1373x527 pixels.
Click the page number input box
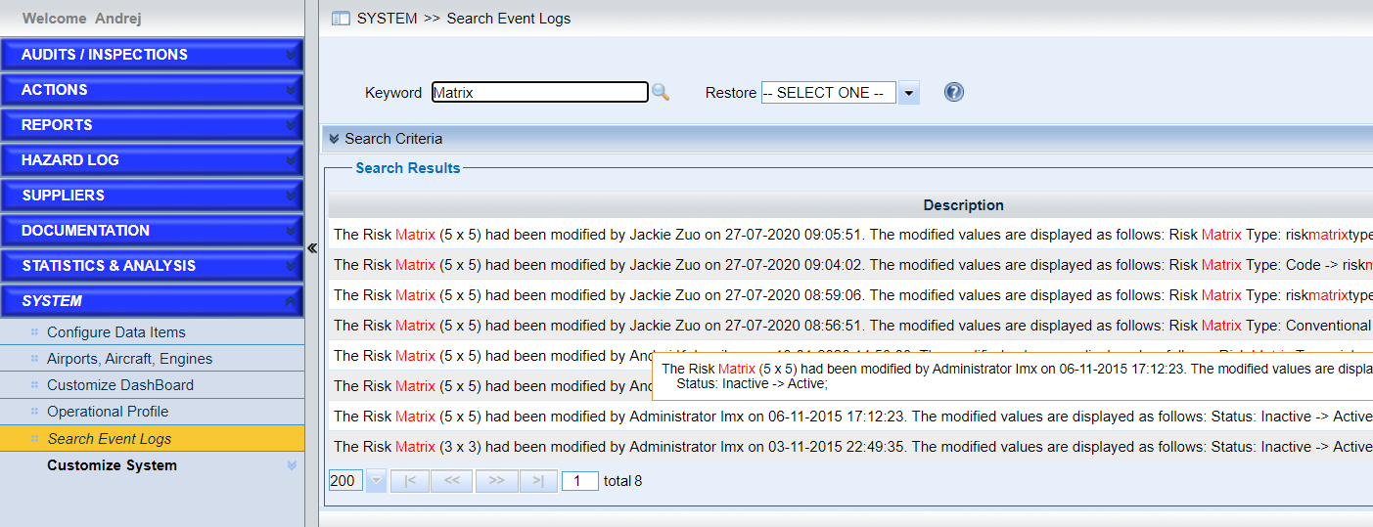(x=579, y=481)
